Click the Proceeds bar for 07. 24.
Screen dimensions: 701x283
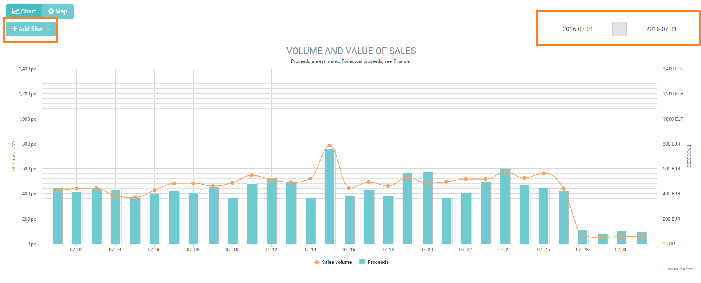[505, 206]
